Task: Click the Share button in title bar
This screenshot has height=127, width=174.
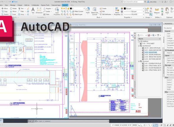Action: (14, 2)
